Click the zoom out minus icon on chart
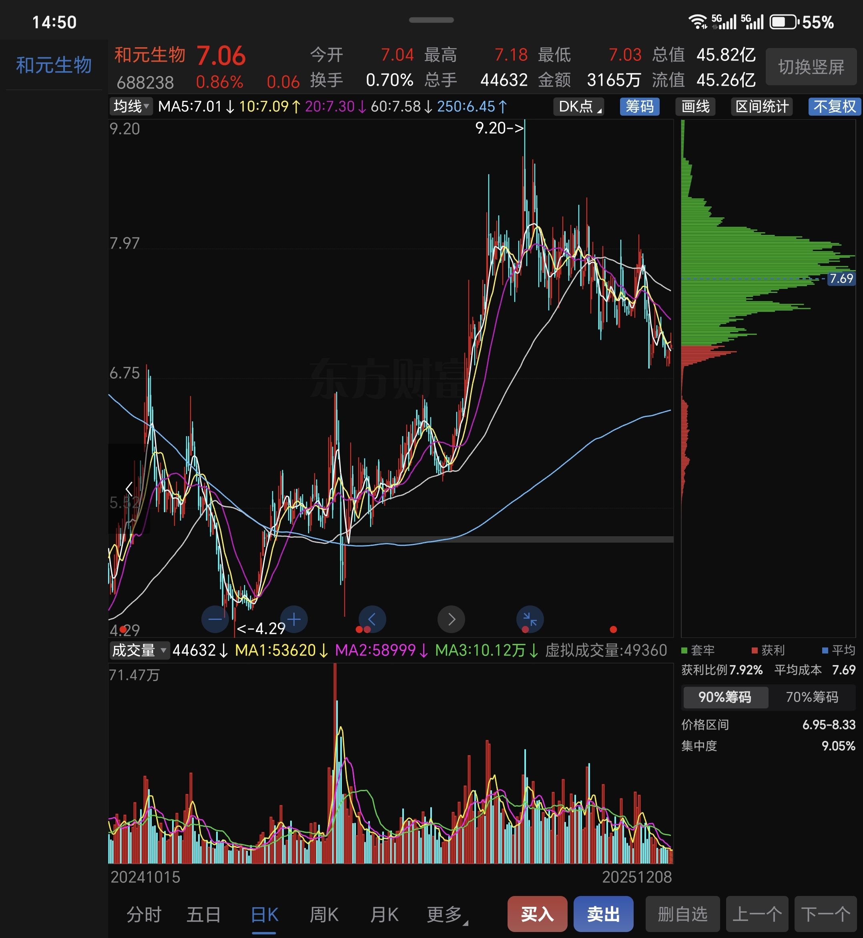Image resolution: width=863 pixels, height=938 pixels. [x=215, y=619]
